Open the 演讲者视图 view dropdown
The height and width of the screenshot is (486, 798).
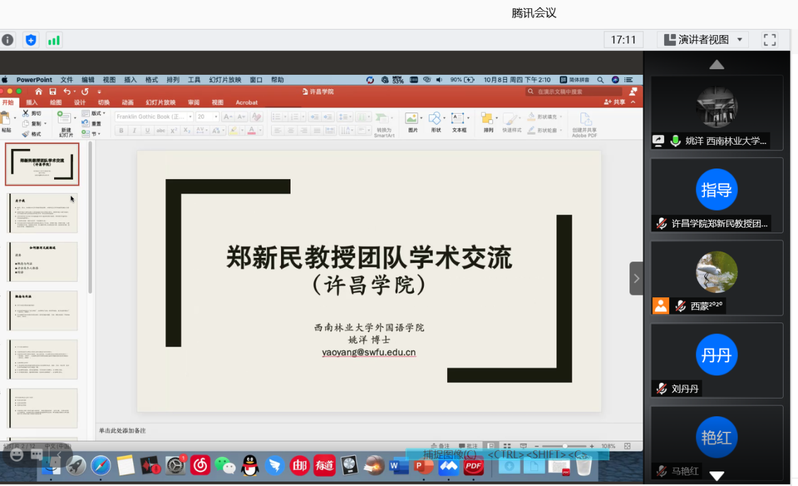(x=703, y=40)
